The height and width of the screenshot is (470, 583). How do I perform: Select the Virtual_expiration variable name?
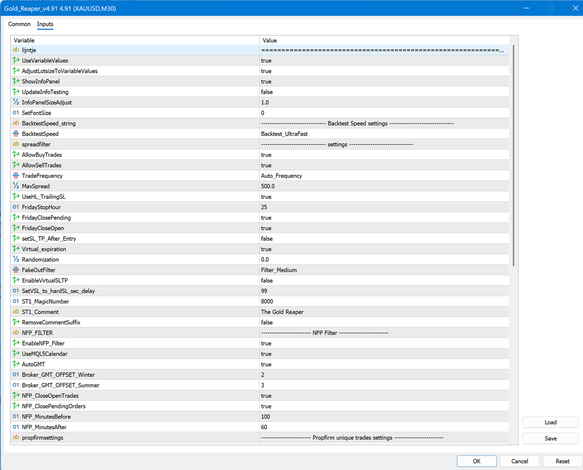click(44, 249)
